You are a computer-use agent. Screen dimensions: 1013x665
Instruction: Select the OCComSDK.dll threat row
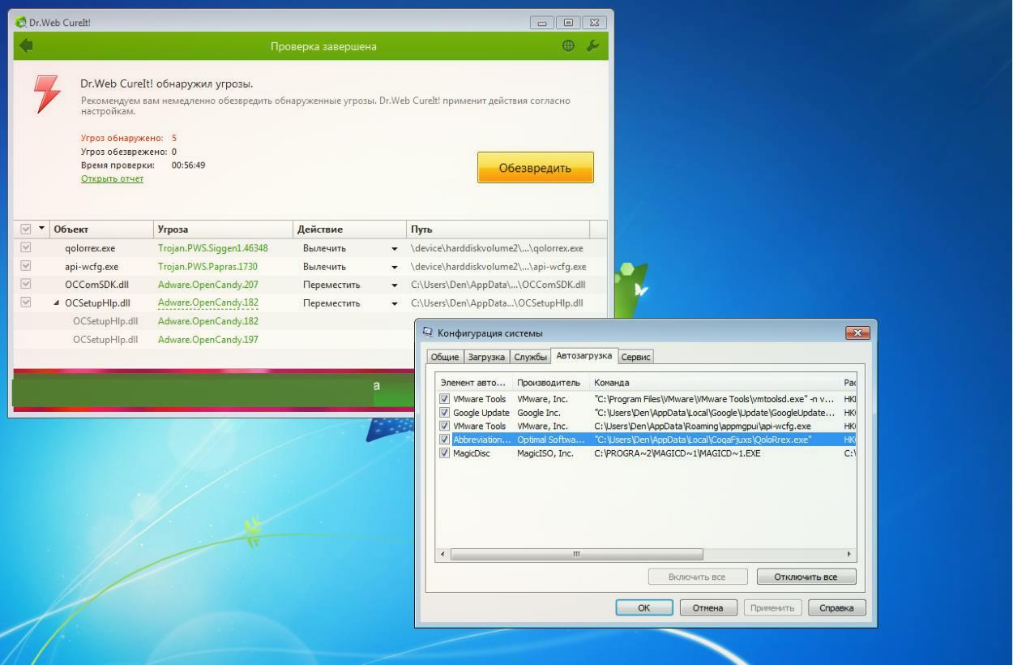(310, 285)
